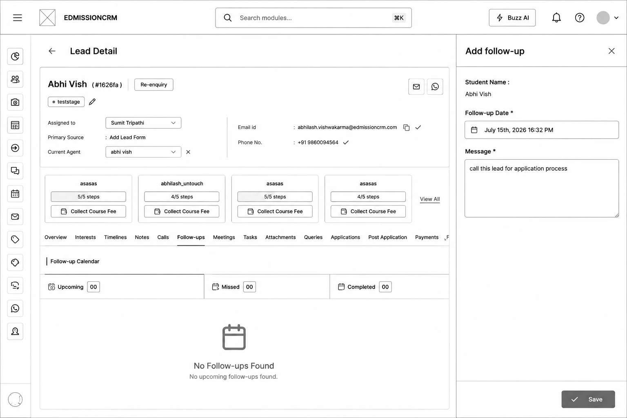Open the Follow-up Date picker
This screenshot has height=418, width=627.
pos(542,130)
